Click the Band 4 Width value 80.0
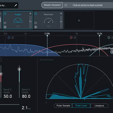Screen dimensions: 113x113 pos(26,96)
